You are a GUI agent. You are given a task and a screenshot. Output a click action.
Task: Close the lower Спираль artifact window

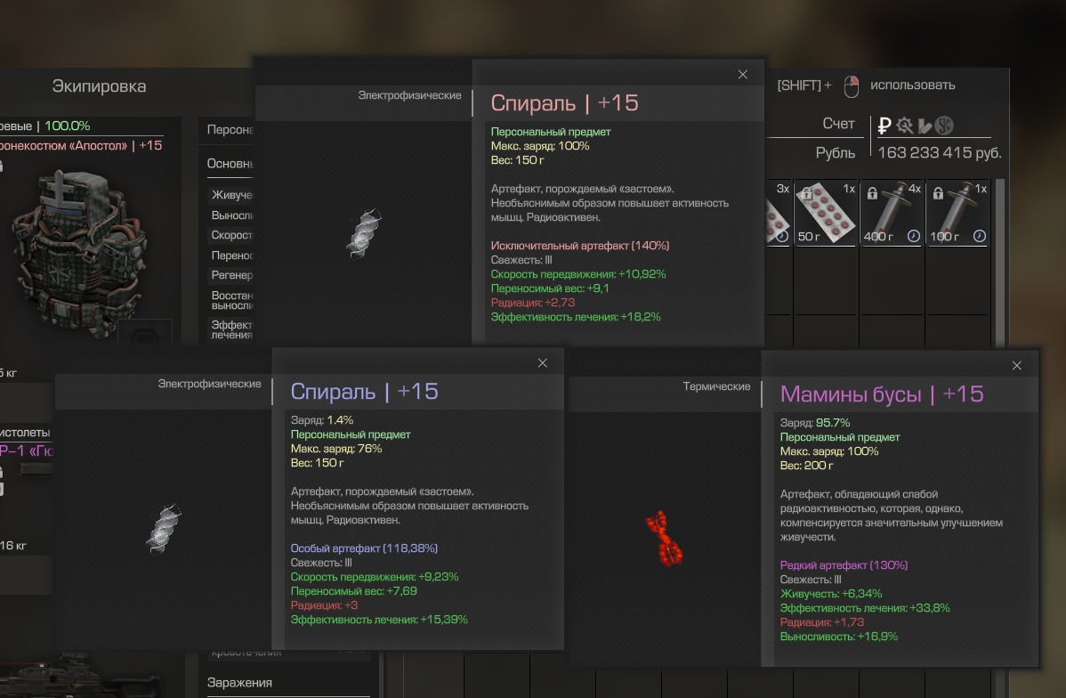(x=543, y=363)
